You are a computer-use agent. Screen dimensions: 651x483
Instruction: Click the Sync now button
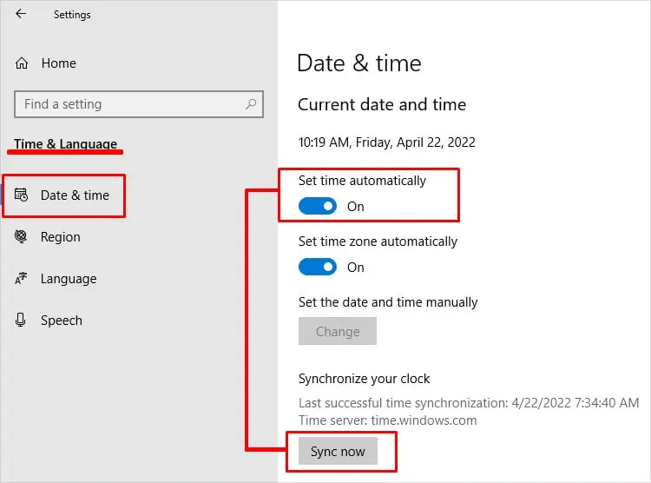pos(338,451)
